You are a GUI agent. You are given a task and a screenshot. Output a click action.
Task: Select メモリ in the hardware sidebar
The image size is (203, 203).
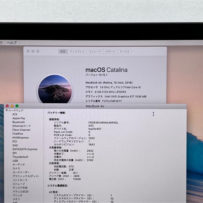click(16, 199)
